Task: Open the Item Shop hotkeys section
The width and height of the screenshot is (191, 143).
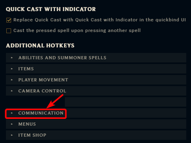Action: pos(96,135)
